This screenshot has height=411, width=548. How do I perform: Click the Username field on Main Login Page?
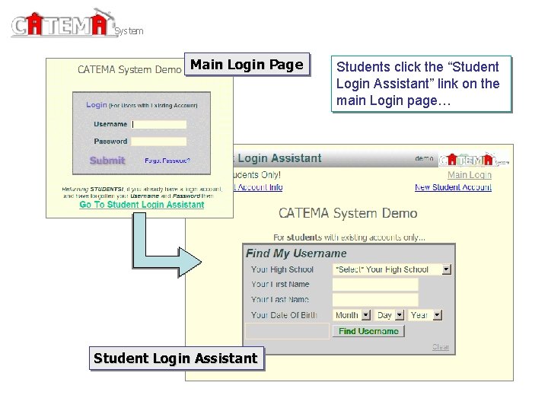(159, 124)
